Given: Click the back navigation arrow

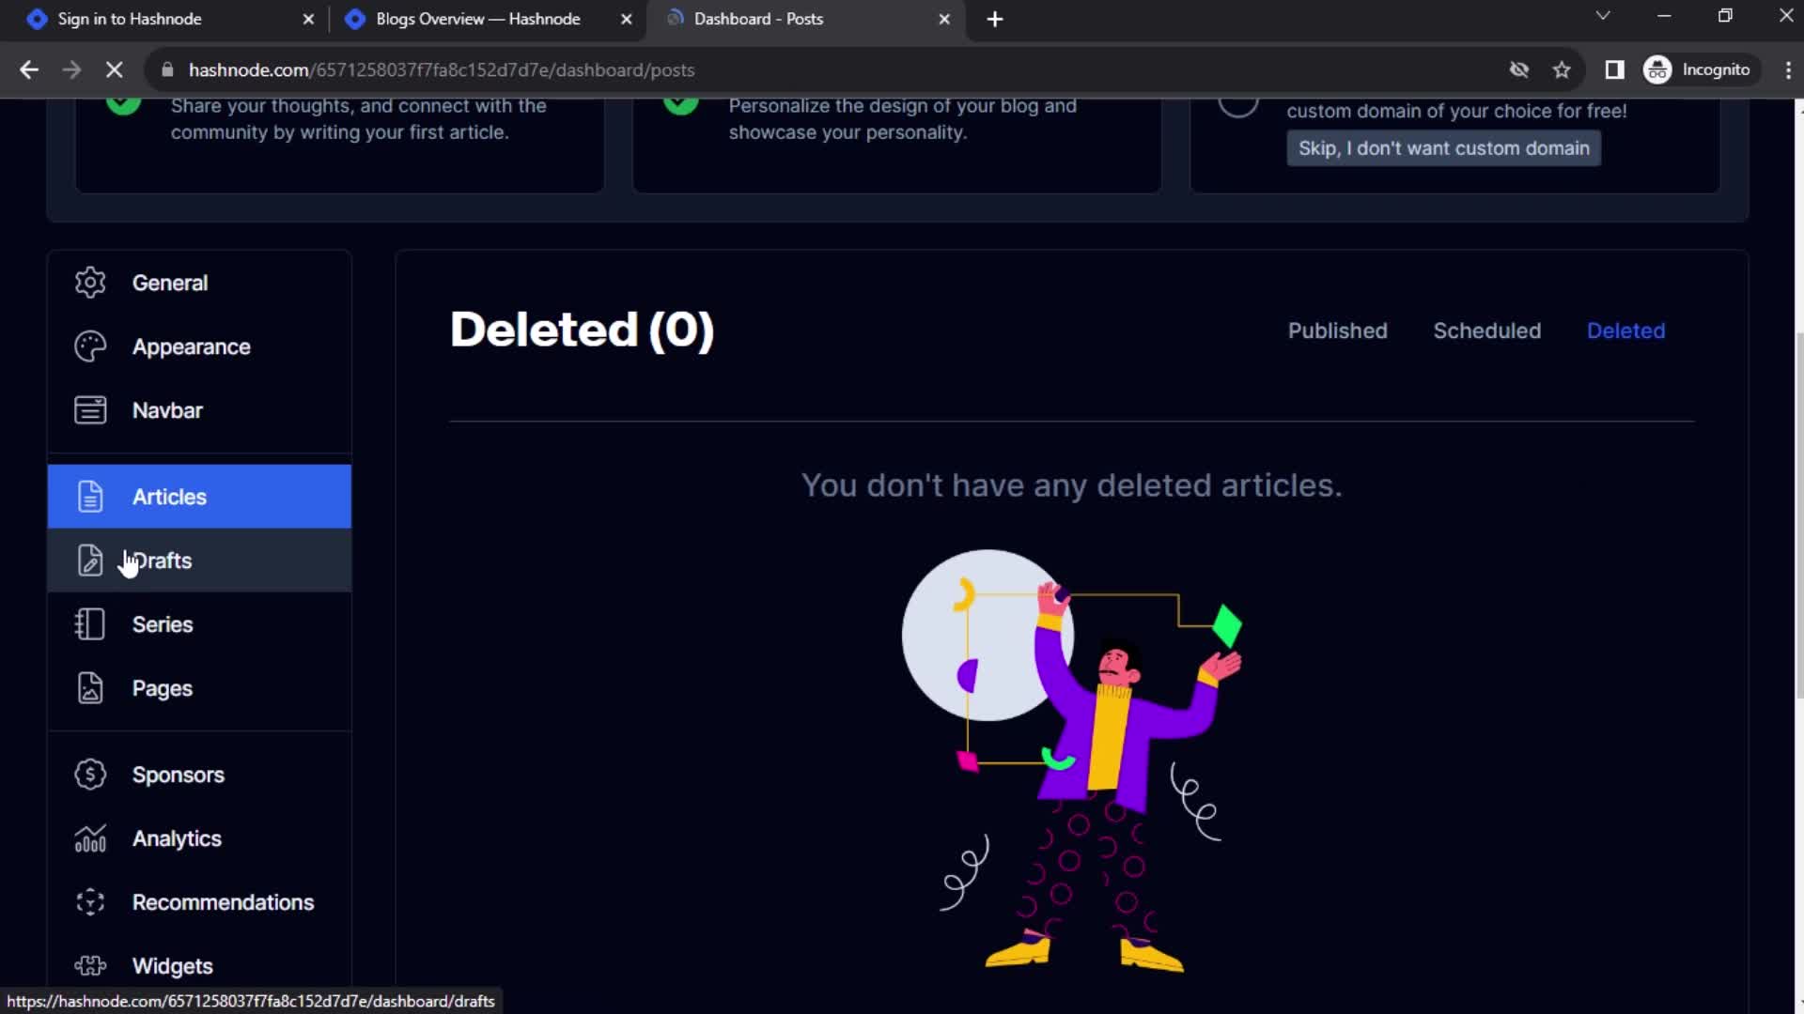Looking at the screenshot, I should (x=30, y=69).
